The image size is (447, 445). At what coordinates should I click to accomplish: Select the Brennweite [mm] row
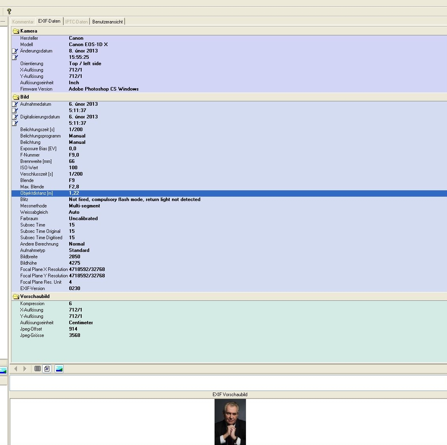[x=36, y=161]
